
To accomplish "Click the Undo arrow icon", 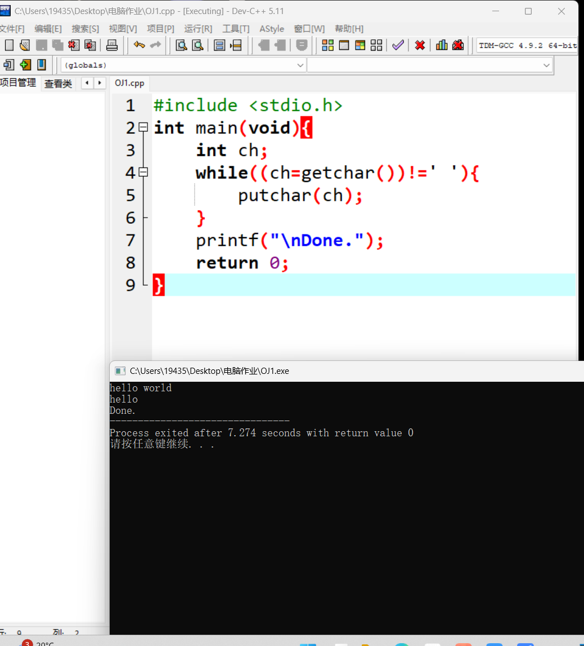I will 140,44.
